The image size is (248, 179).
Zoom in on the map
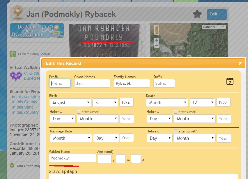coord(157,40)
